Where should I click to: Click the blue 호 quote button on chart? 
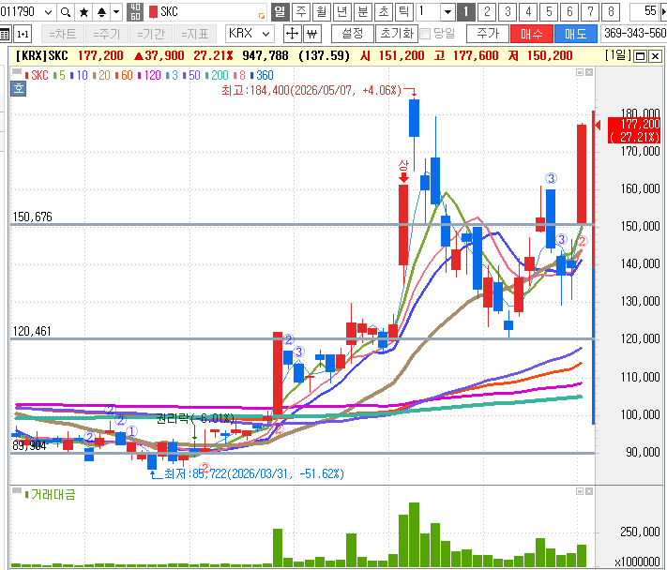click(18, 88)
